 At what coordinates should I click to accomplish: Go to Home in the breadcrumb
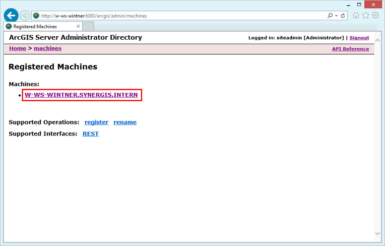pyautogui.click(x=17, y=49)
